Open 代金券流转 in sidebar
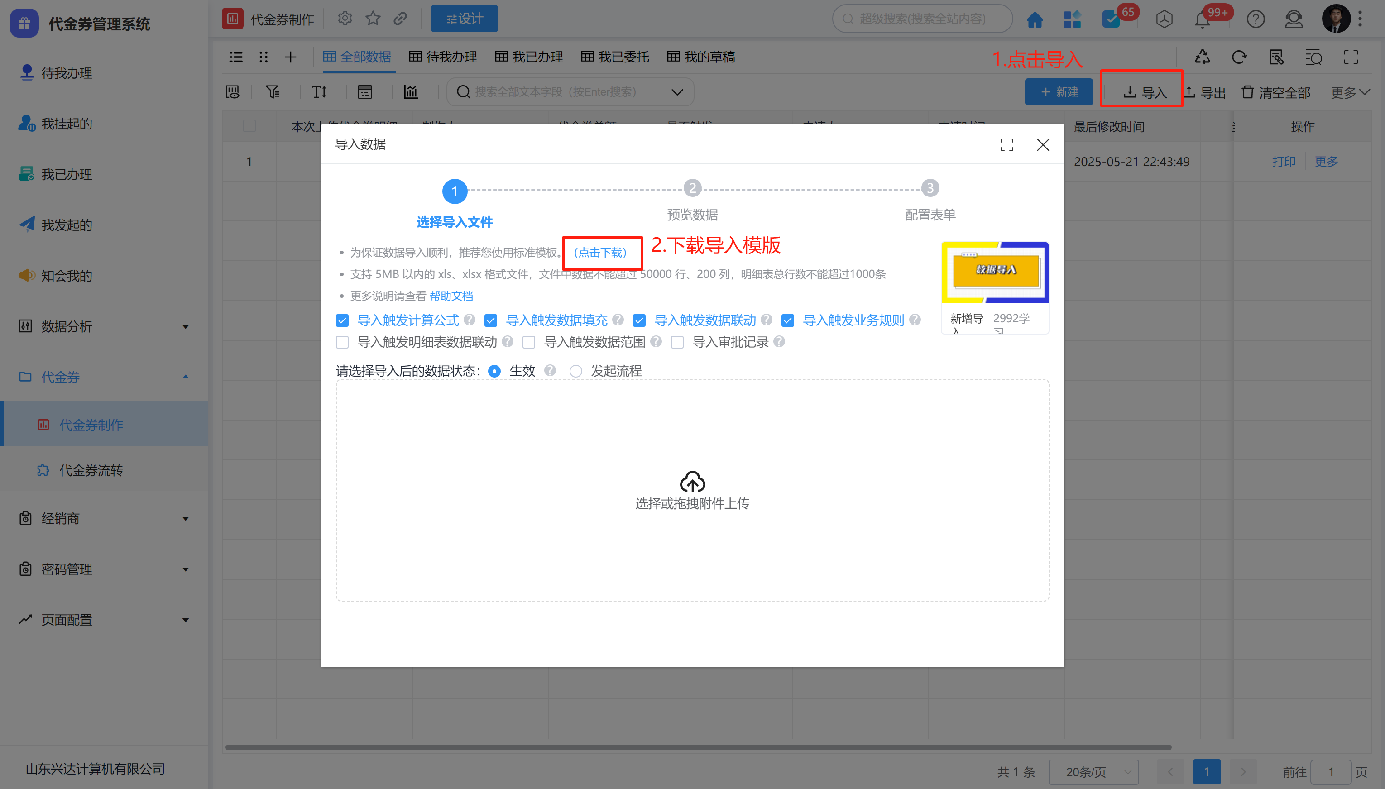The image size is (1385, 789). [91, 470]
